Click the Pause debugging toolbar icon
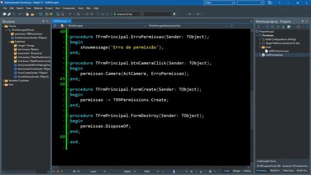This screenshot has width=311, height=175. pyautogui.click(x=87, y=14)
